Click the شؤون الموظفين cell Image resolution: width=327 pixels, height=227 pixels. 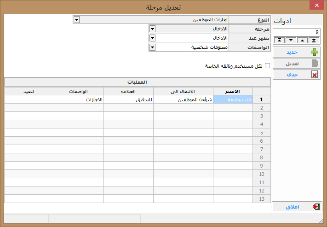(183, 99)
